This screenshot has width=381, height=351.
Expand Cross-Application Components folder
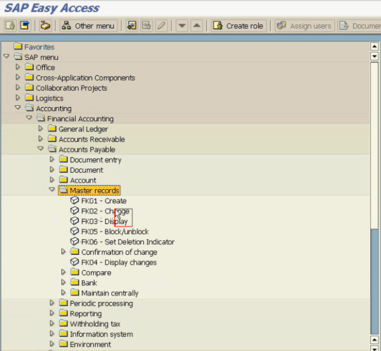coord(18,77)
